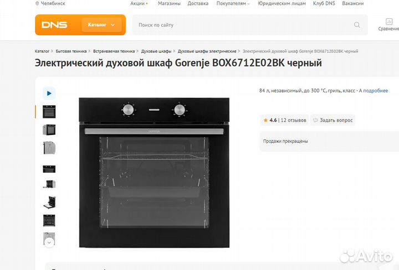Click the search magnifier icon
The width and height of the screenshot is (399, 270).
coord(357,25)
